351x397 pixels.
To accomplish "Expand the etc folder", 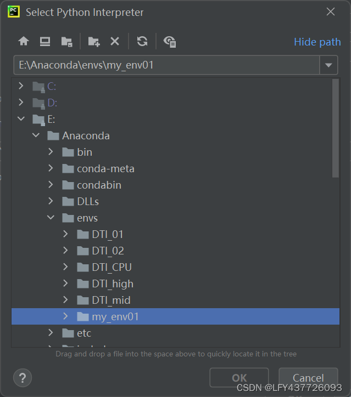I will [x=51, y=333].
